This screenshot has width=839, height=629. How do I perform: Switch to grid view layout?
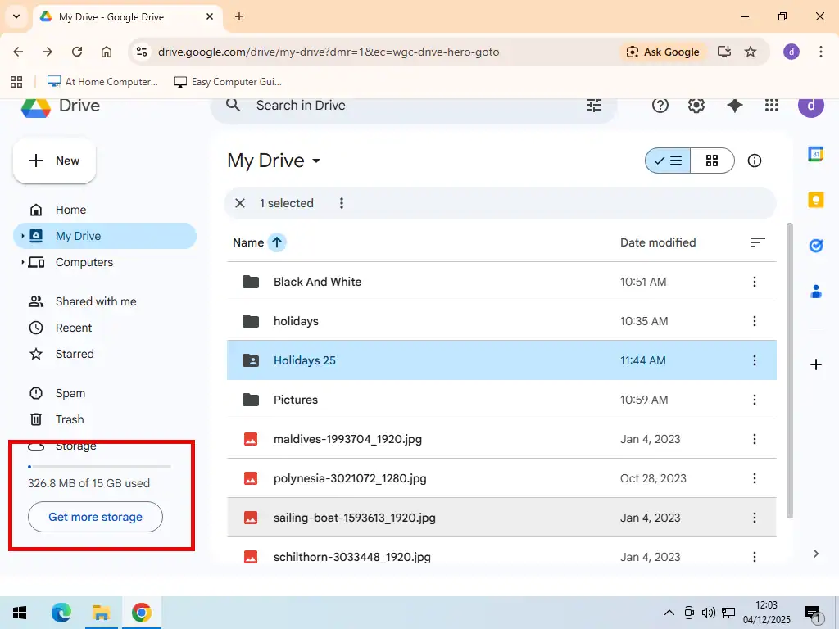pyautogui.click(x=712, y=161)
